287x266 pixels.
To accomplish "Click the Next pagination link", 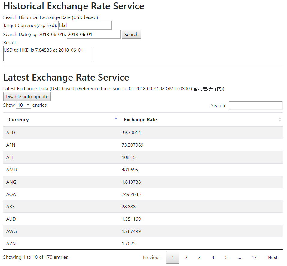I will click(x=273, y=257).
